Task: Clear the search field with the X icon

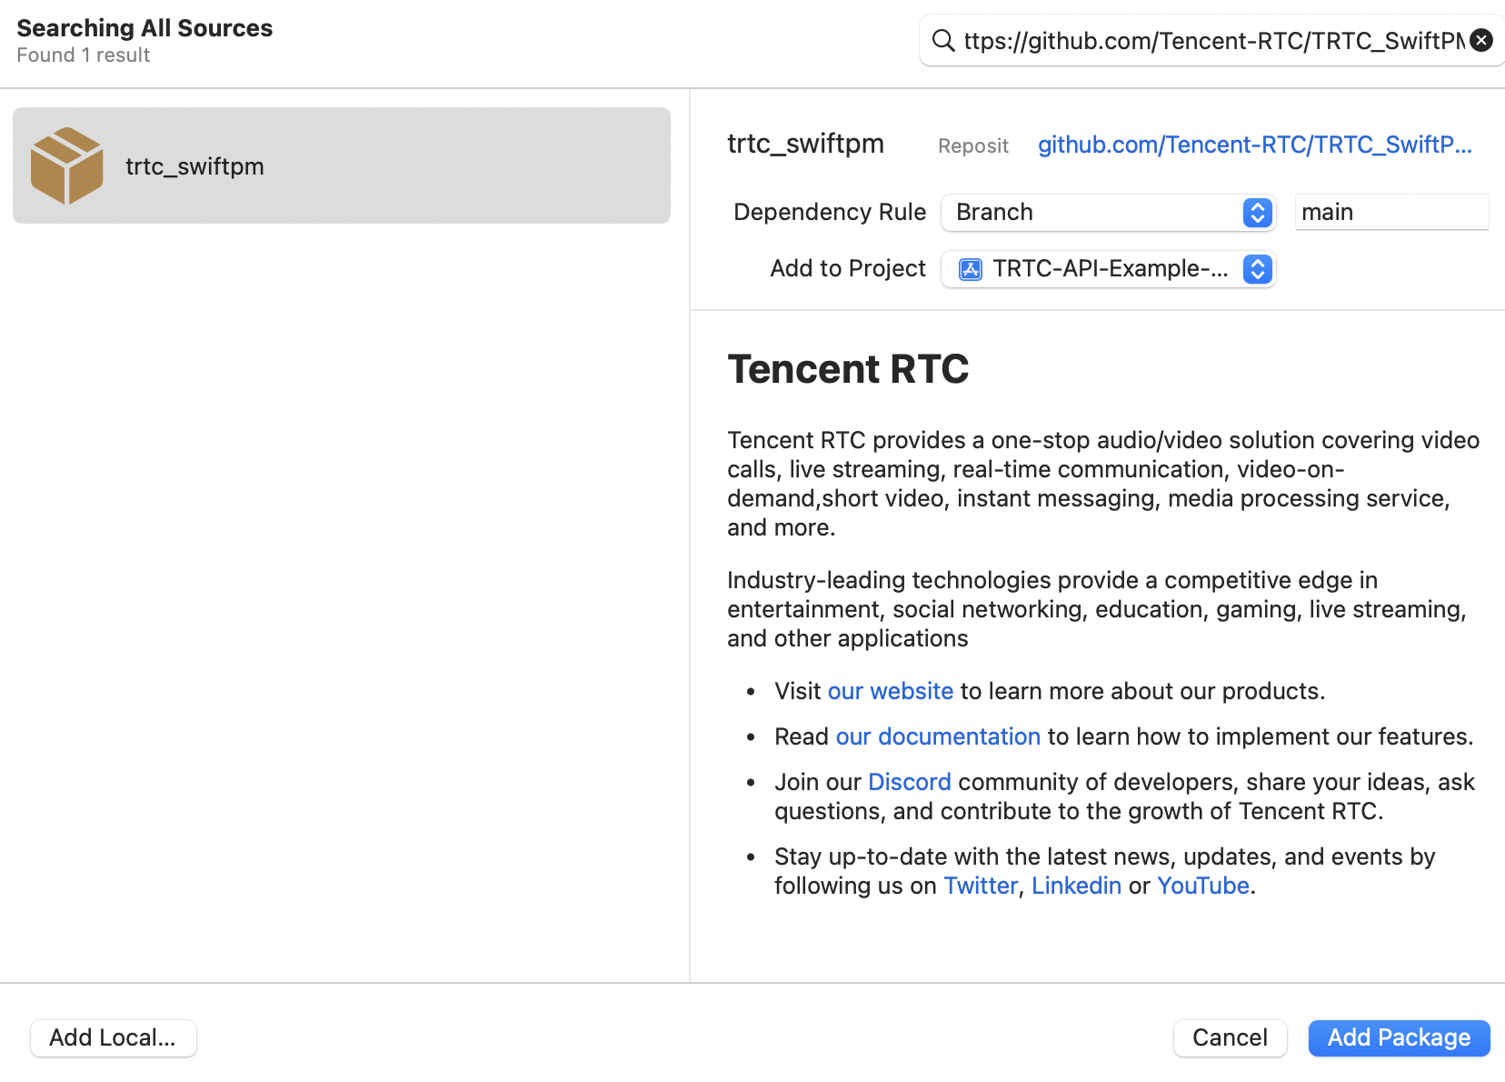Action: 1481,41
